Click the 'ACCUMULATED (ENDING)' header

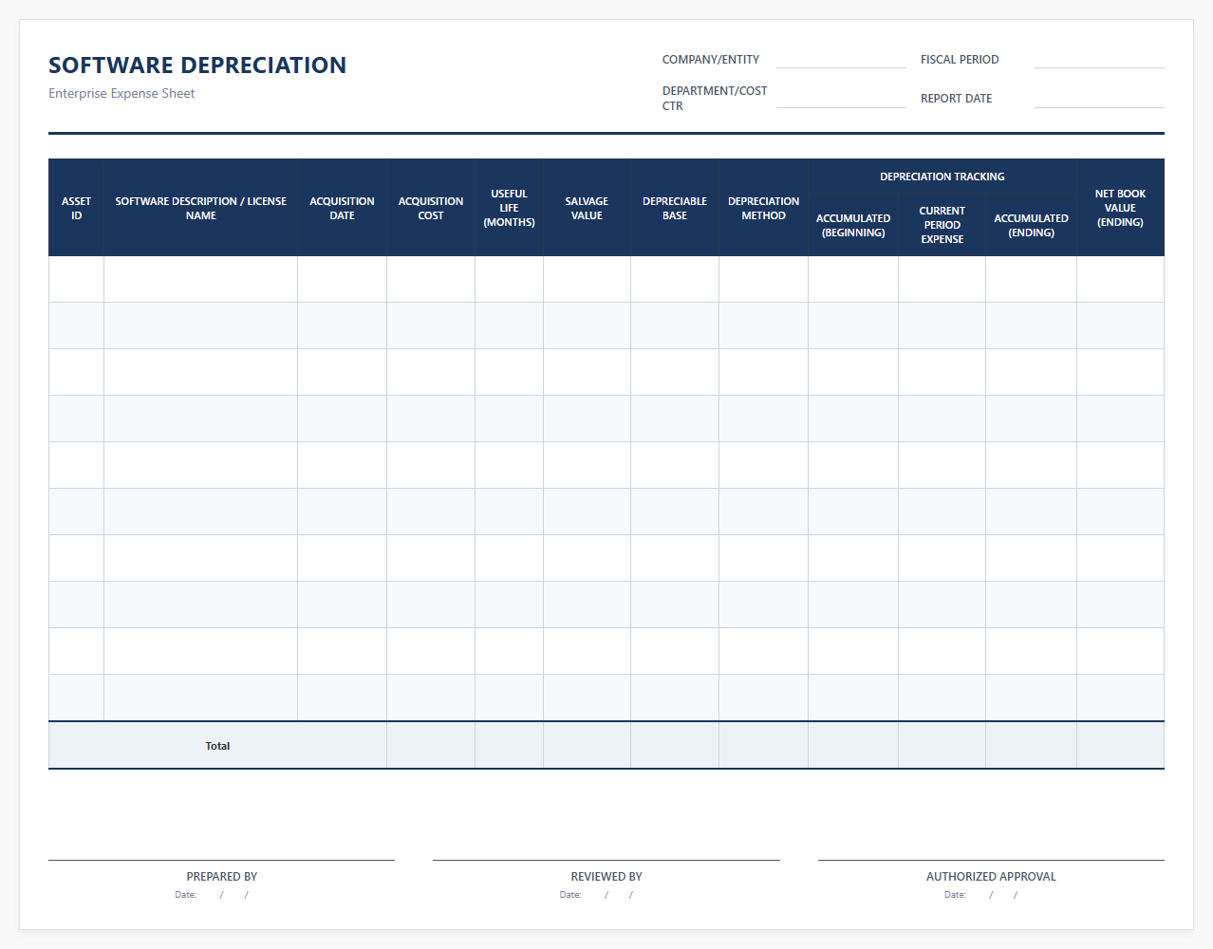1031,225
